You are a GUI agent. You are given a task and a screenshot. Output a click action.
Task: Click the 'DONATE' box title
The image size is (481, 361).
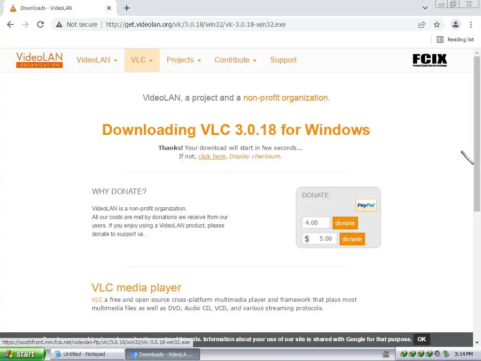click(315, 195)
